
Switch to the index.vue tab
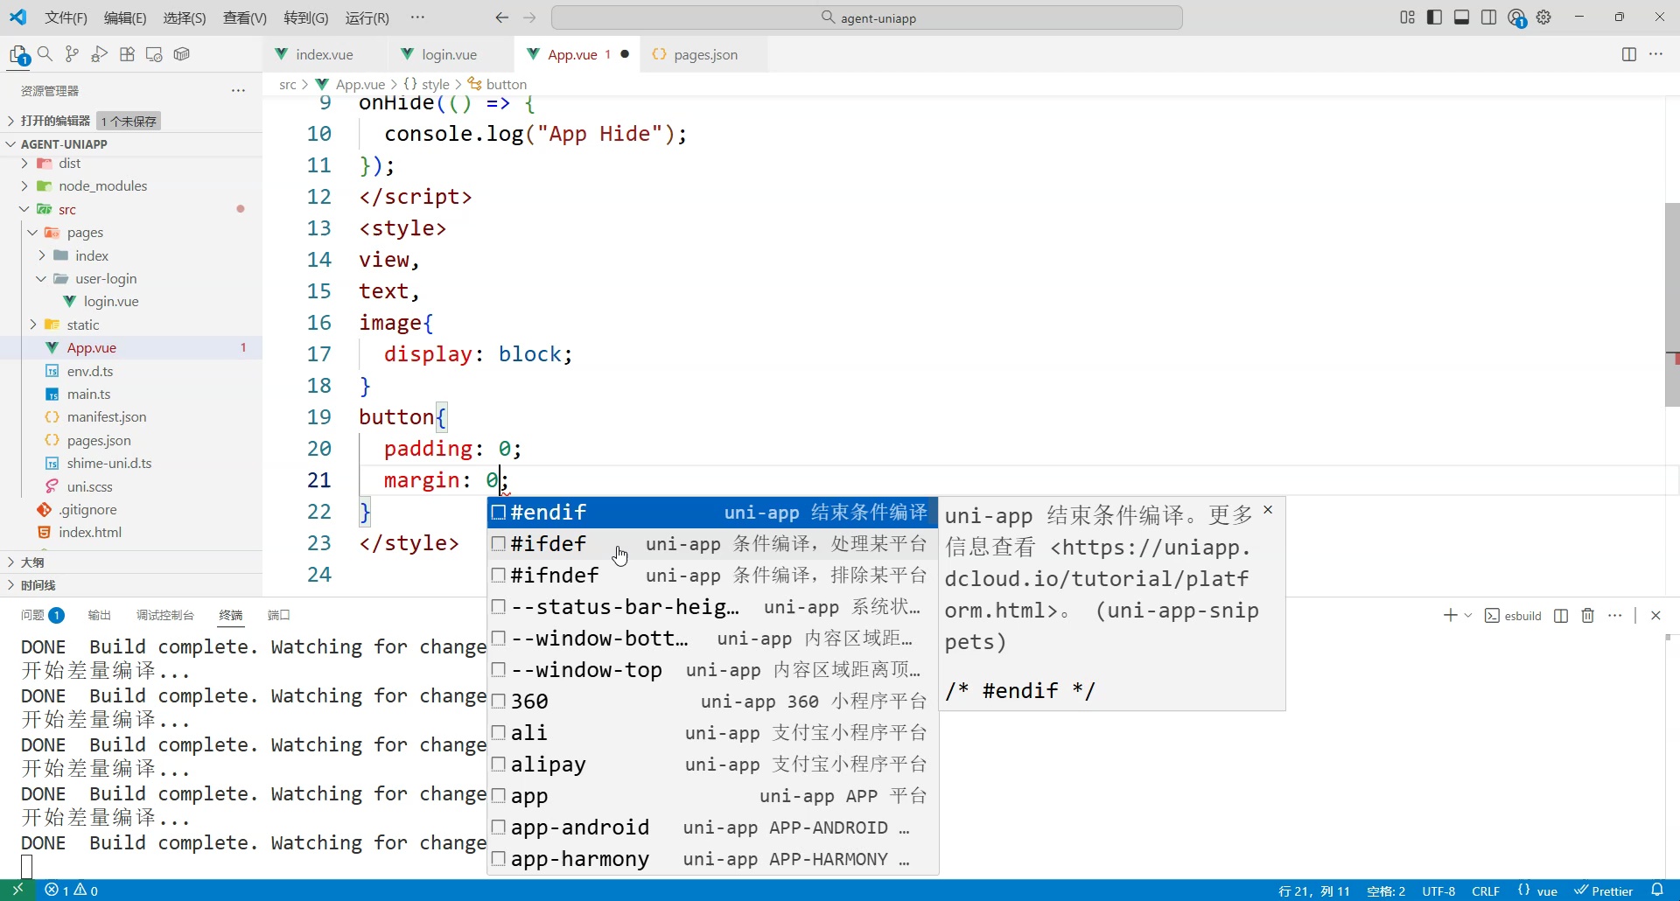point(326,53)
